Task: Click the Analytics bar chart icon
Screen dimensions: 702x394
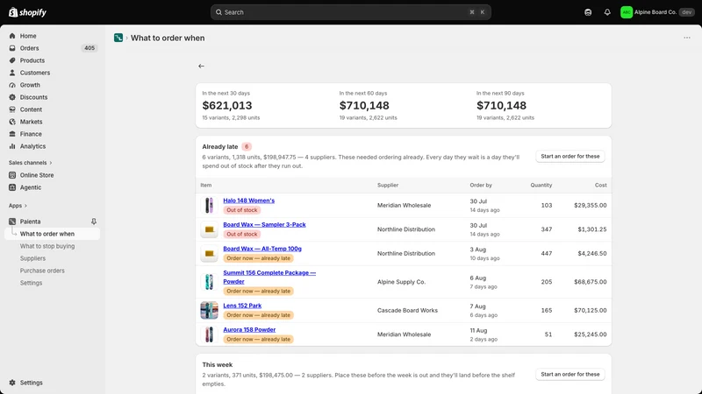Action: click(12, 146)
